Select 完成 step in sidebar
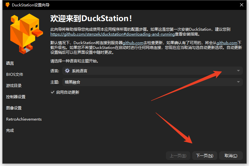249x166 pixels. click(10, 130)
